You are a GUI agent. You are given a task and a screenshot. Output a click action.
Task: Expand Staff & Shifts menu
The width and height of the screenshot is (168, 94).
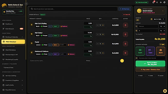click(22, 85)
